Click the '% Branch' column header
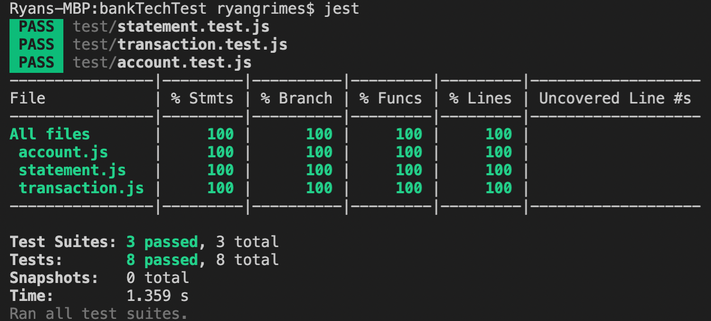This screenshot has width=711, height=321. pos(296,98)
